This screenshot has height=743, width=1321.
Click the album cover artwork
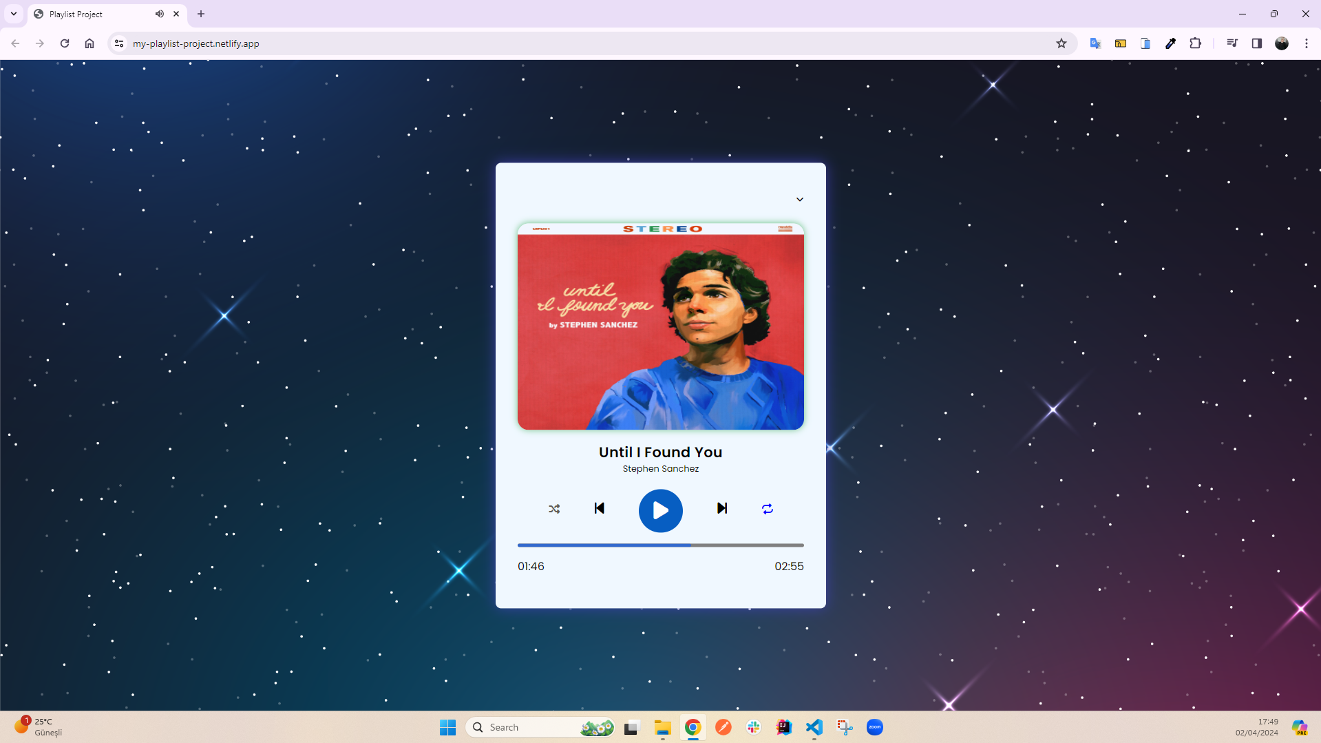click(660, 326)
